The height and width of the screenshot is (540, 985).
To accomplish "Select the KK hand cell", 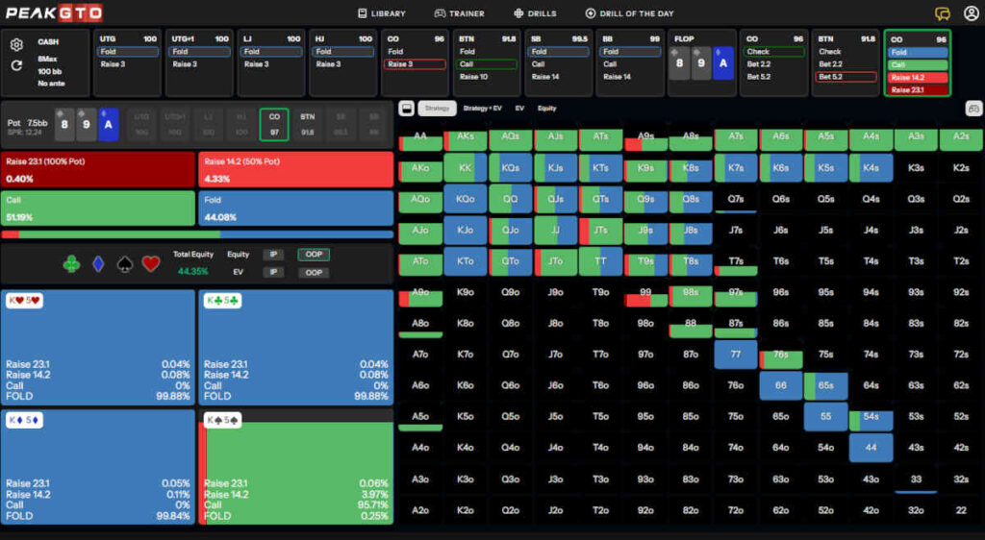I will coord(466,168).
